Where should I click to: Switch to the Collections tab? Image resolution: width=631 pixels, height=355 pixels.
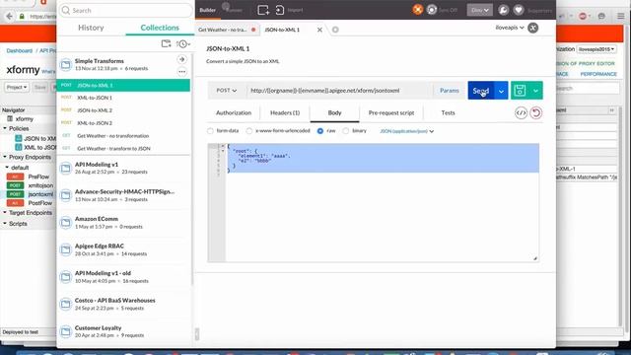(160, 28)
